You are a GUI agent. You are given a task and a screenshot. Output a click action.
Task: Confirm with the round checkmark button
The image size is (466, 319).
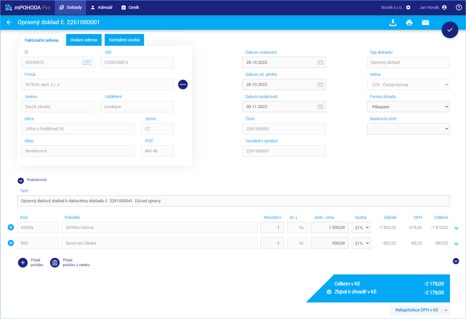click(x=450, y=30)
